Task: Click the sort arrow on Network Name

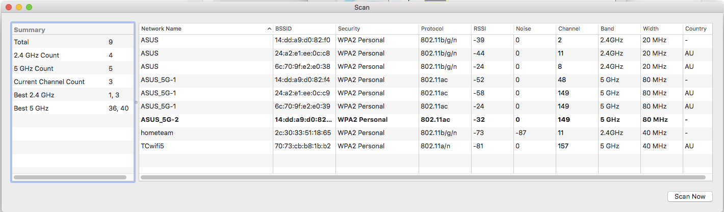Action: coord(269,29)
